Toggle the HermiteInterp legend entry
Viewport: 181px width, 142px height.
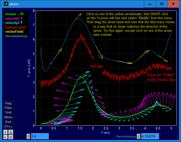16,36
